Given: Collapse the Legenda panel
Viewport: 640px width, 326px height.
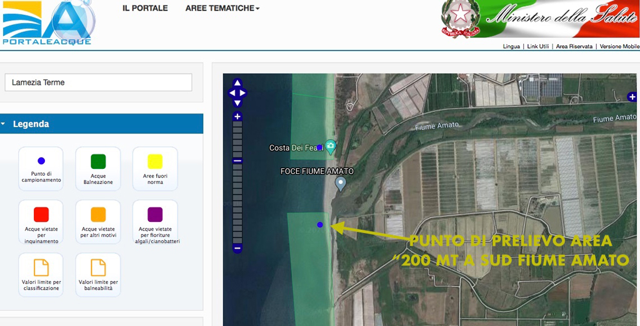Looking at the screenshot, I should click(4, 124).
